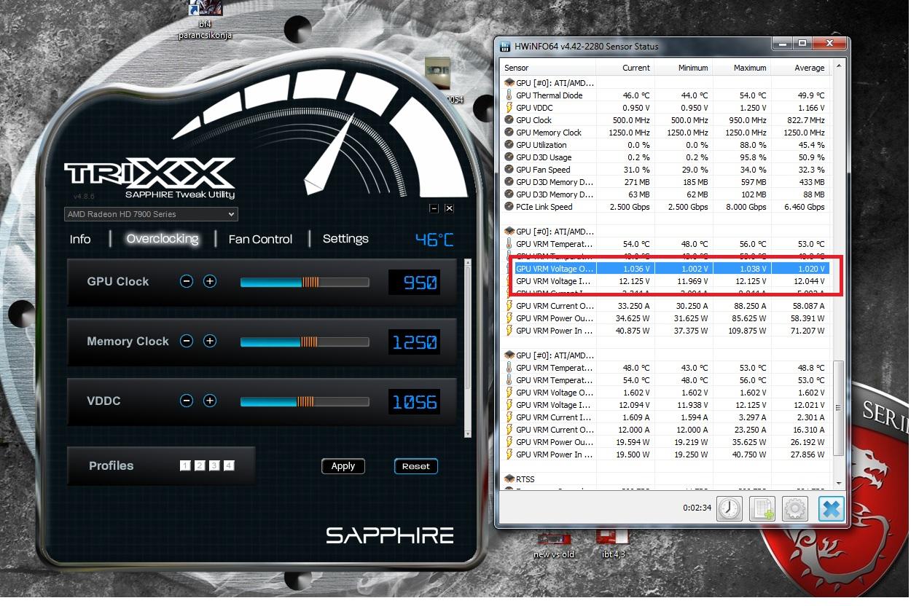Screen dimensions: 919x606
Task: Go to the Settings tab in TRIXX
Action: (x=345, y=239)
